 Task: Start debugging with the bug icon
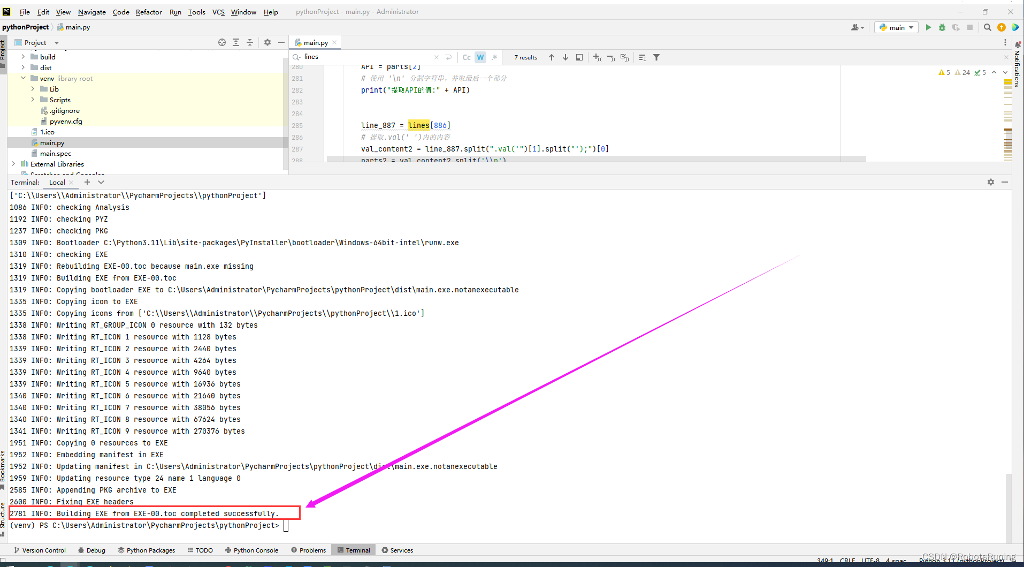[942, 27]
